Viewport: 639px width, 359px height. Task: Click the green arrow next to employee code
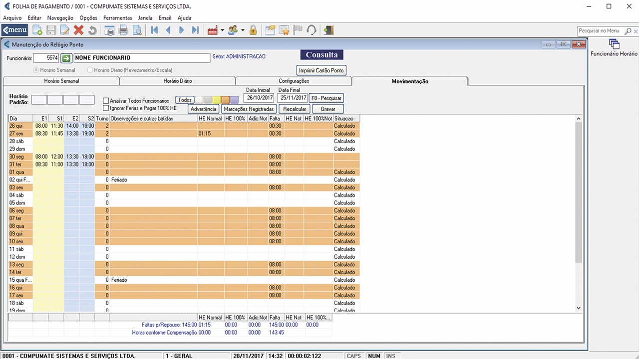(x=67, y=58)
